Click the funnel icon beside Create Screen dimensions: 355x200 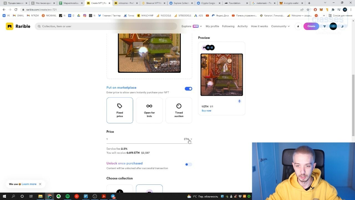tap(324, 26)
